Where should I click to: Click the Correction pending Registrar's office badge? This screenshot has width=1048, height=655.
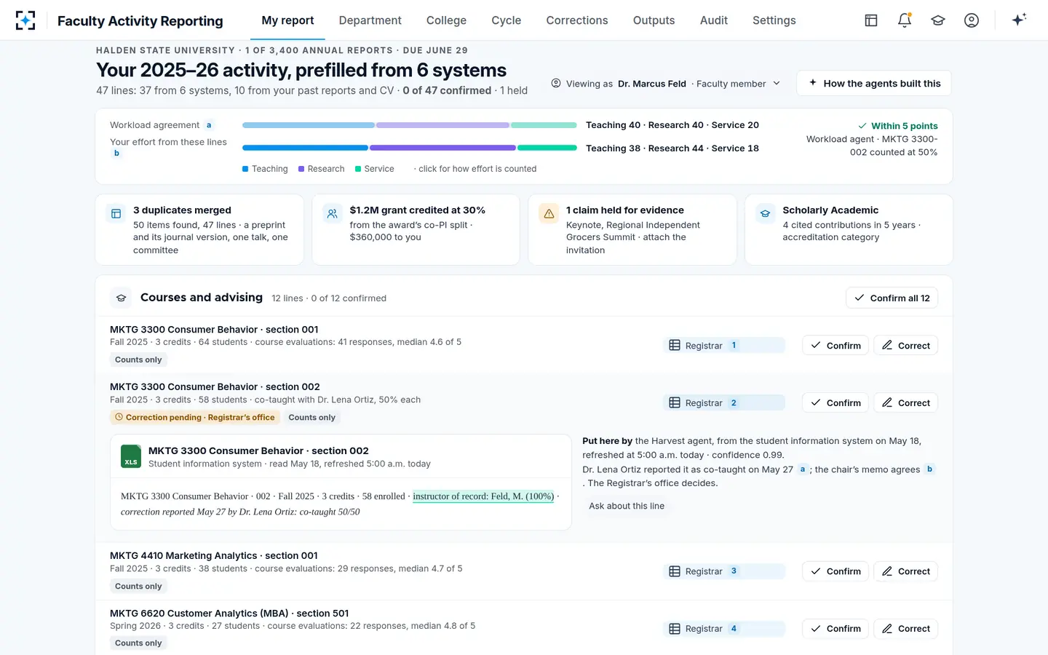[x=195, y=418]
